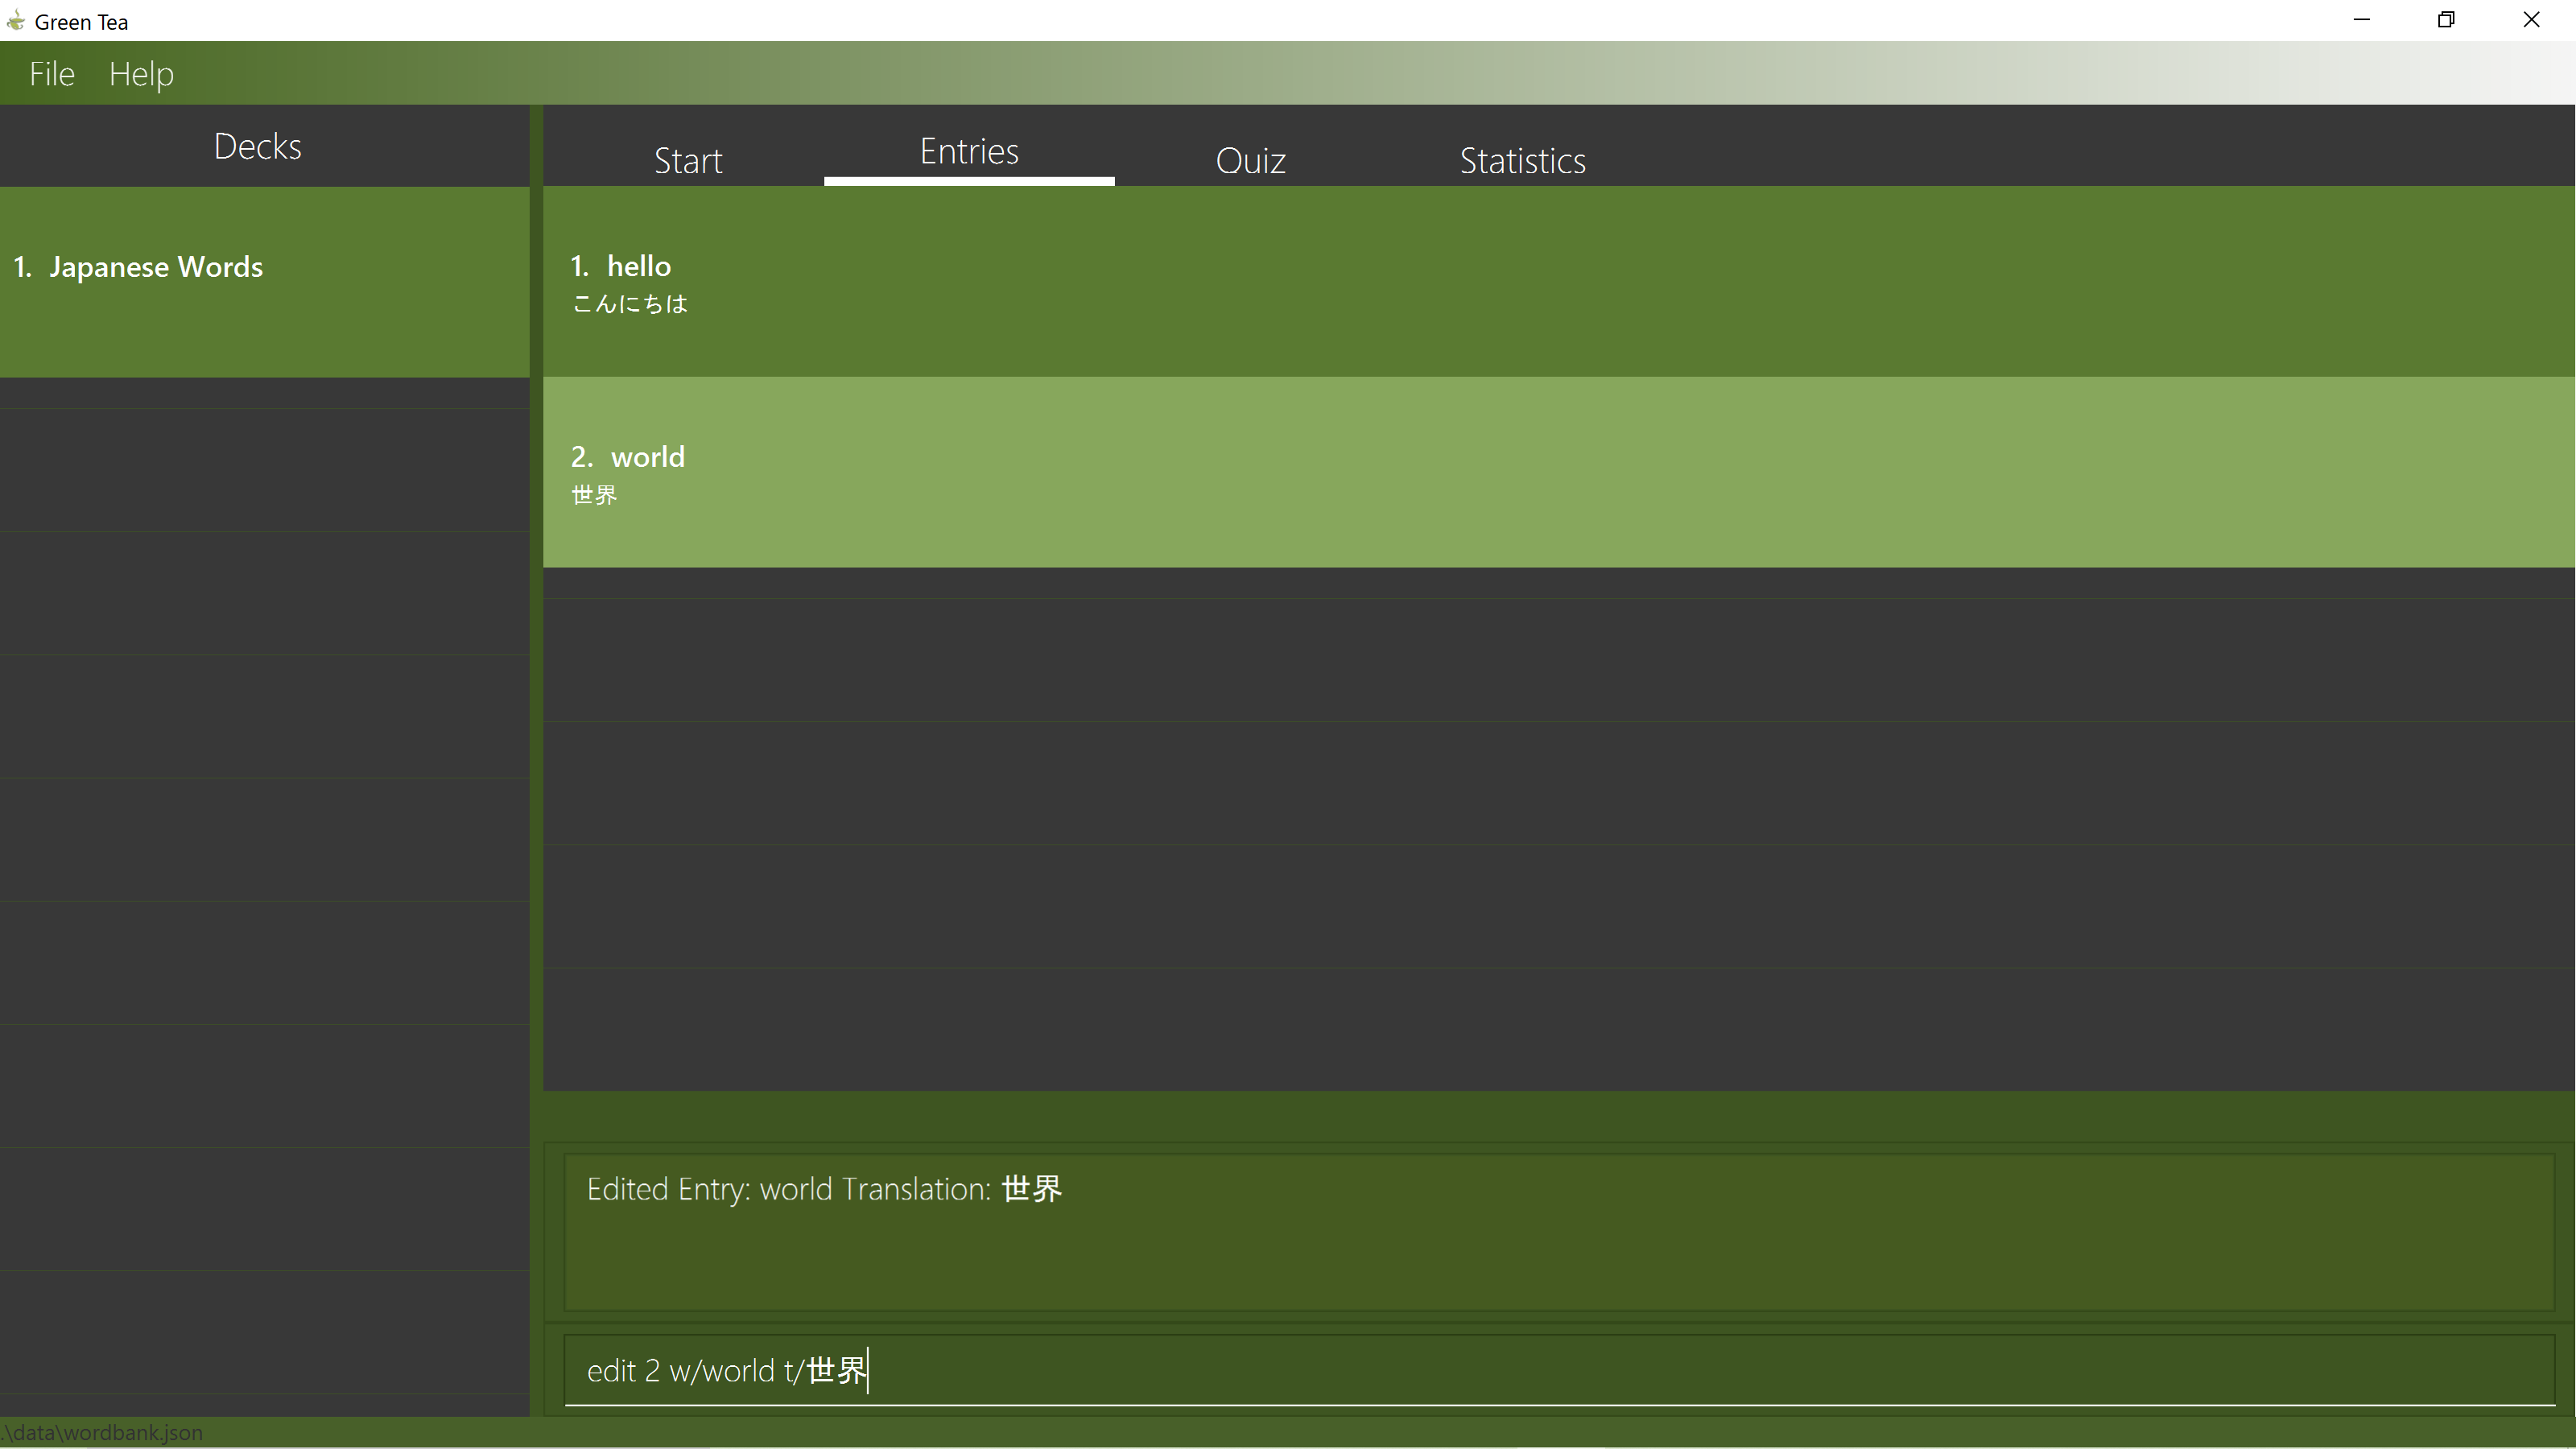This screenshot has width=2576, height=1449.
Task: Open the File menu
Action: (x=52, y=74)
